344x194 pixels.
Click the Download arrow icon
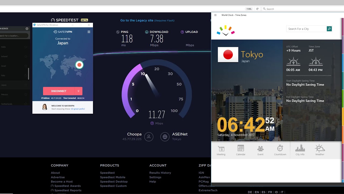click(146, 32)
